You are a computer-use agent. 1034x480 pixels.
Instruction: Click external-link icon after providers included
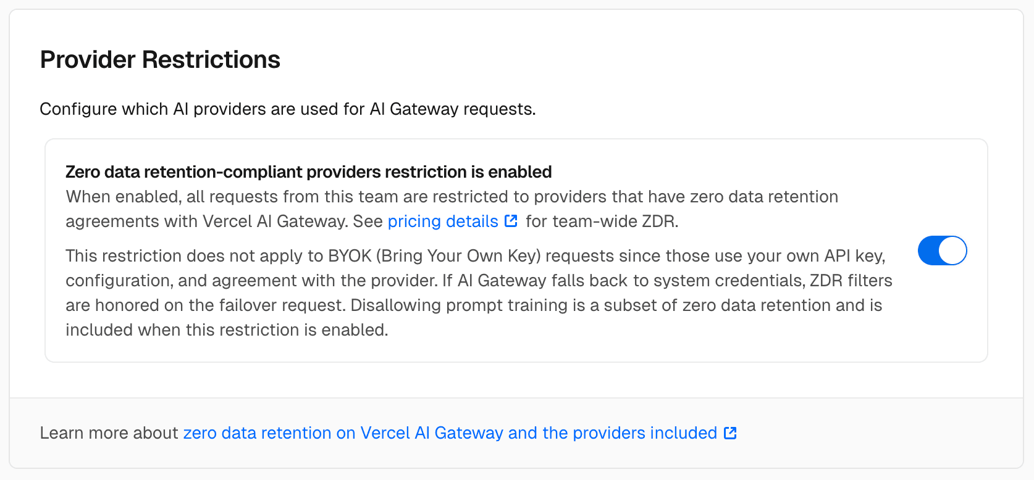click(730, 433)
